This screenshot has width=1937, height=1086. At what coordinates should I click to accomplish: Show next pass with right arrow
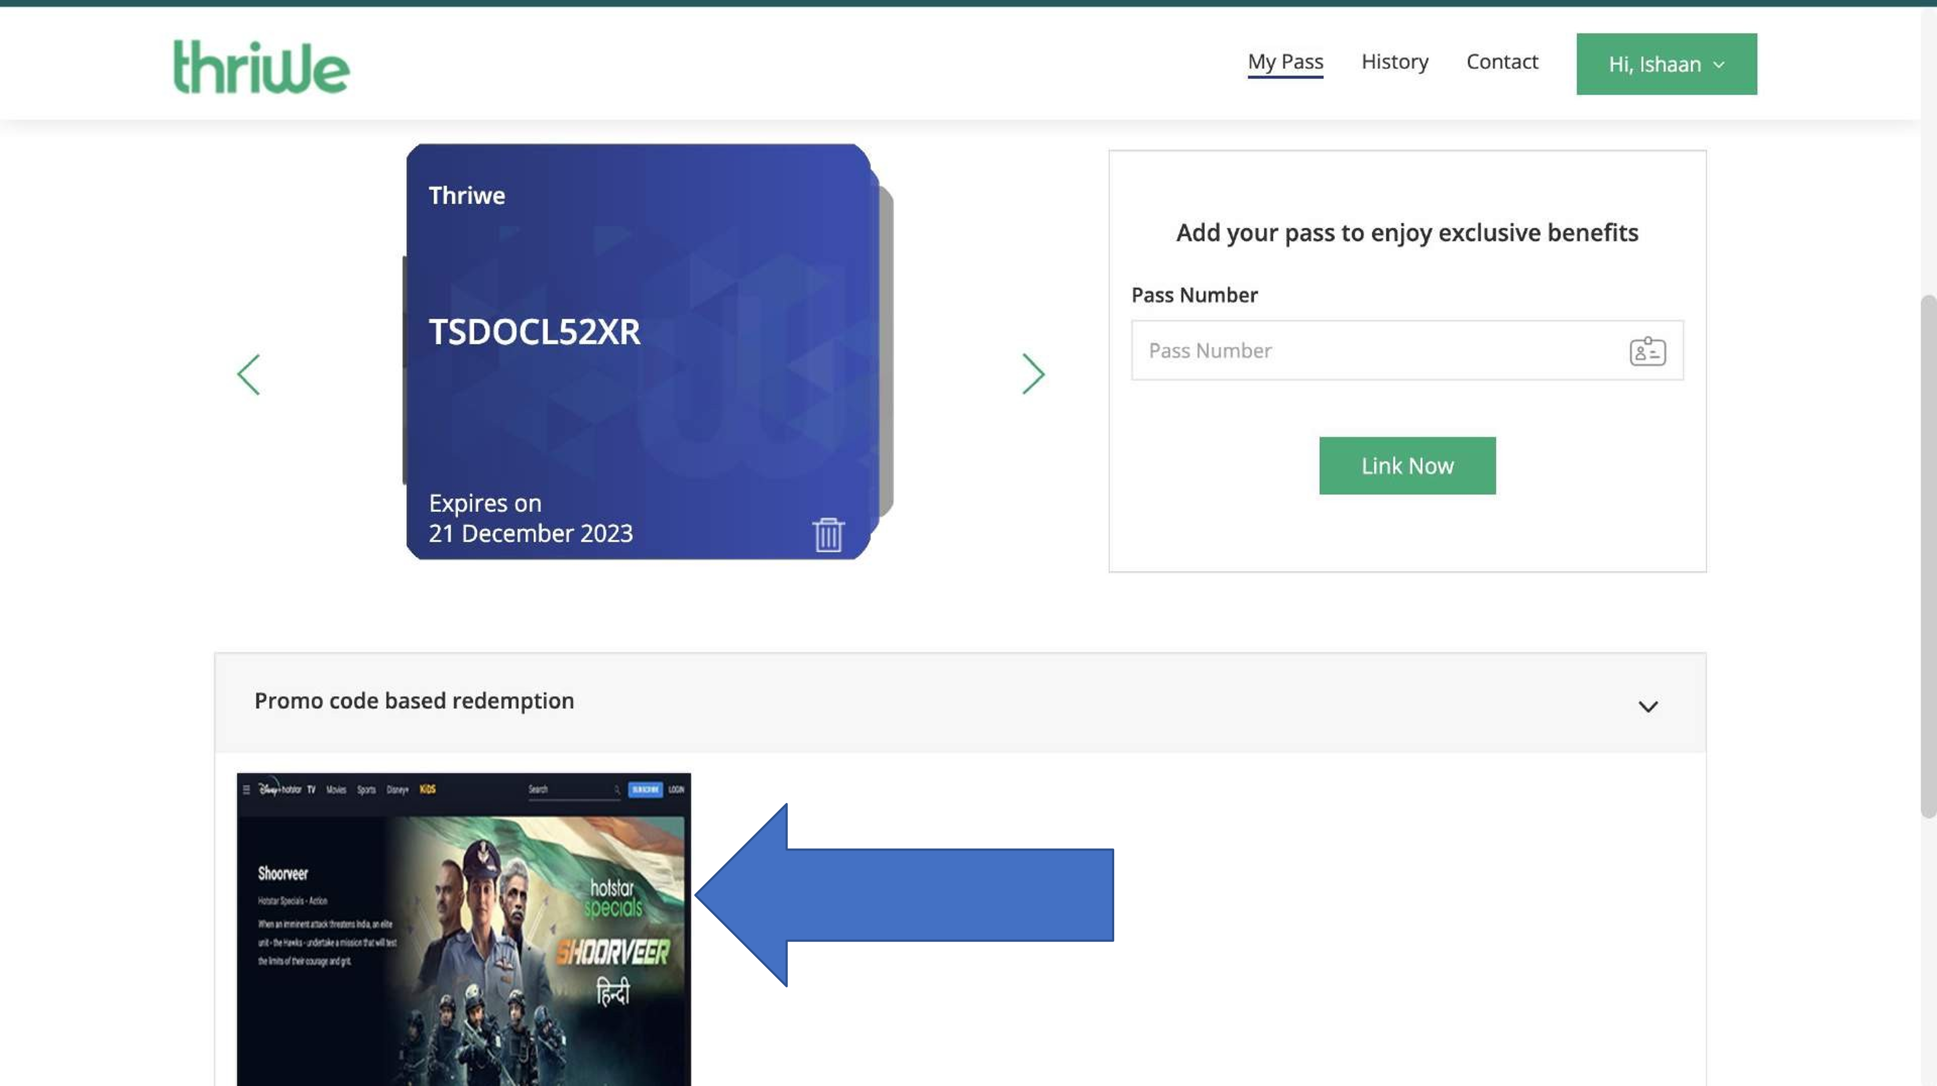(x=1033, y=375)
